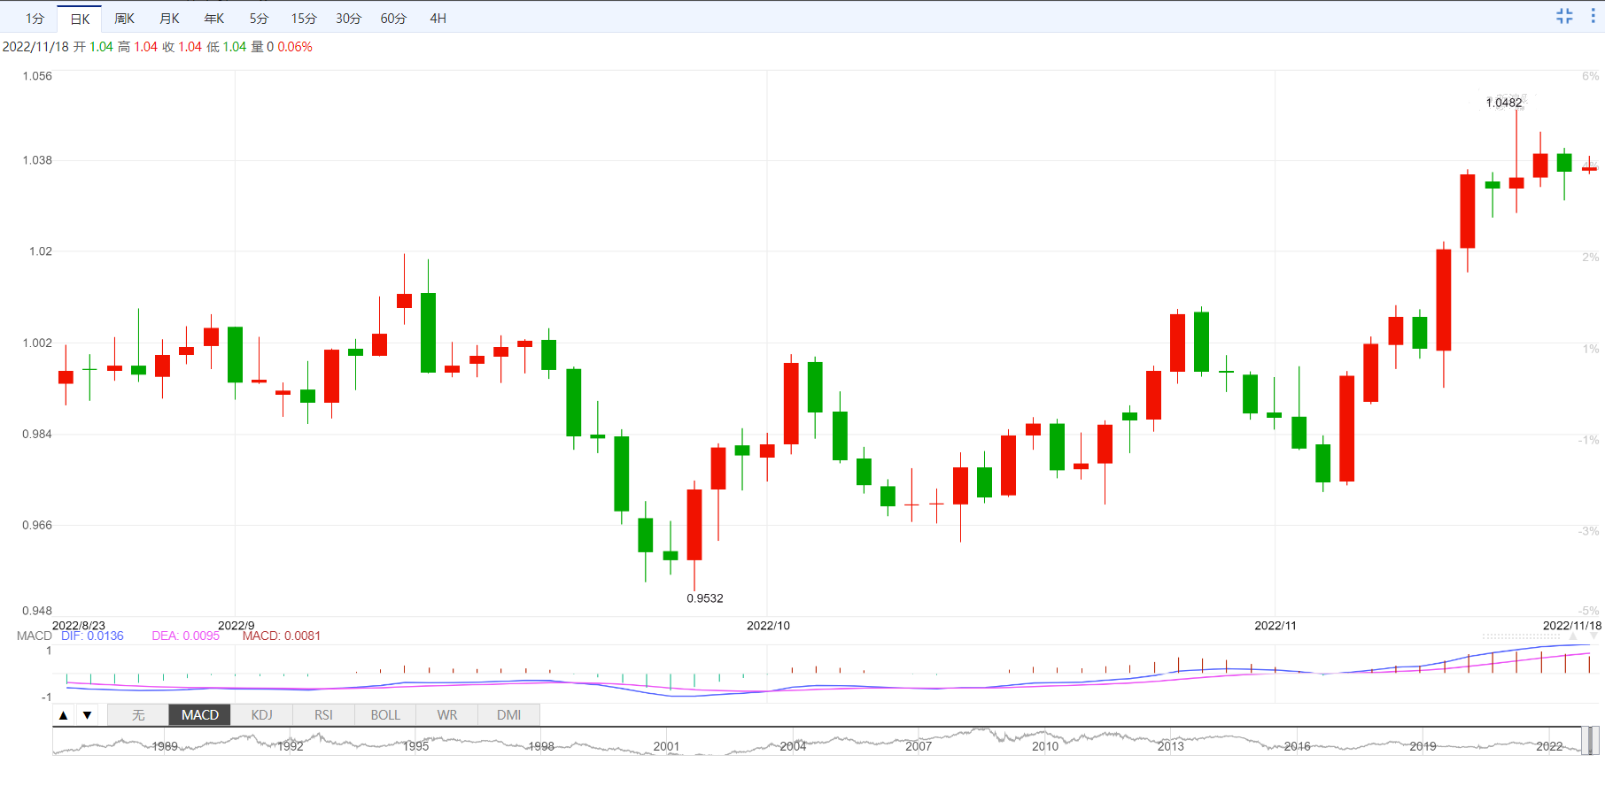Screen dimensions: 1605x786
Task: Select the active MACD indicator button
Action: tap(200, 715)
